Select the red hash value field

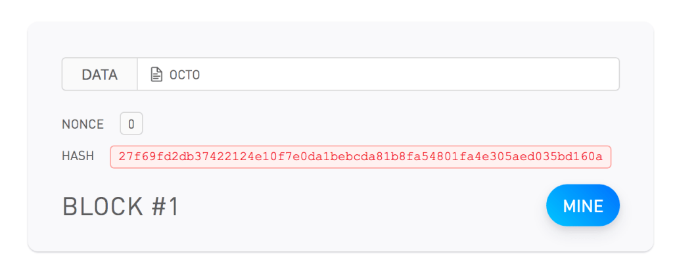pyautogui.click(x=361, y=157)
